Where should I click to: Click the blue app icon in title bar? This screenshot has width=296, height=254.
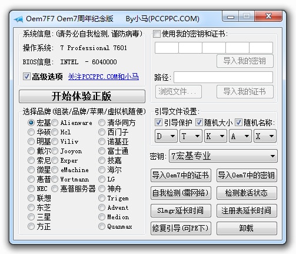18,19
